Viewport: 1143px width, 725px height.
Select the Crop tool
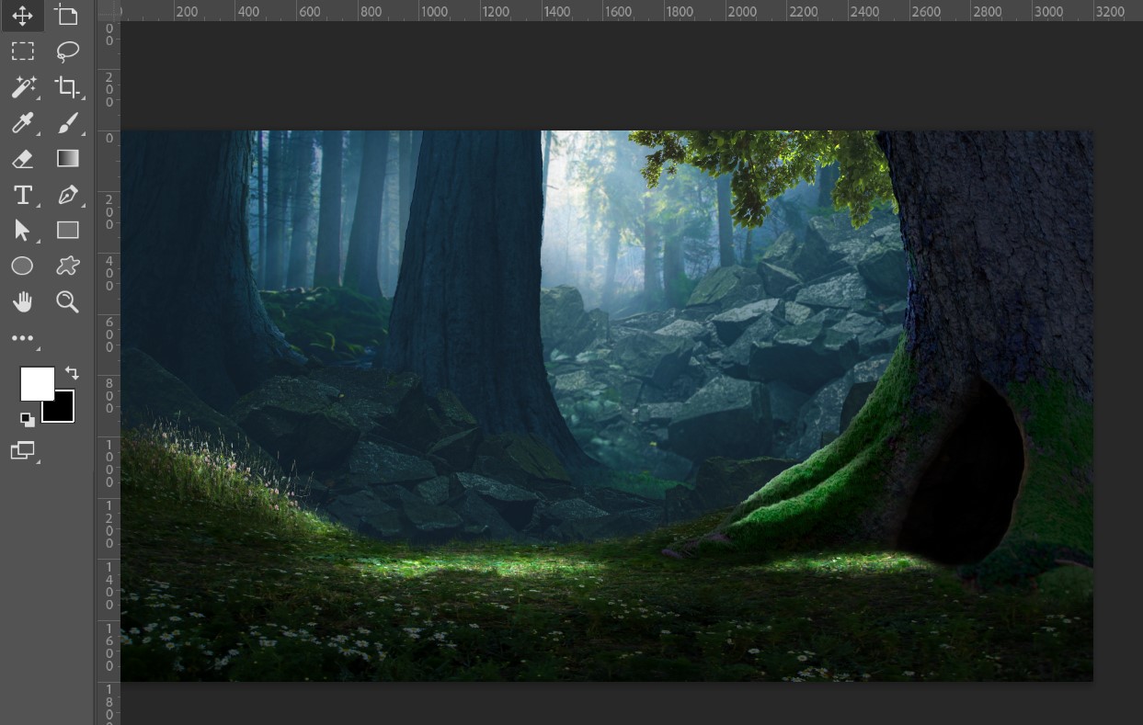tap(67, 87)
